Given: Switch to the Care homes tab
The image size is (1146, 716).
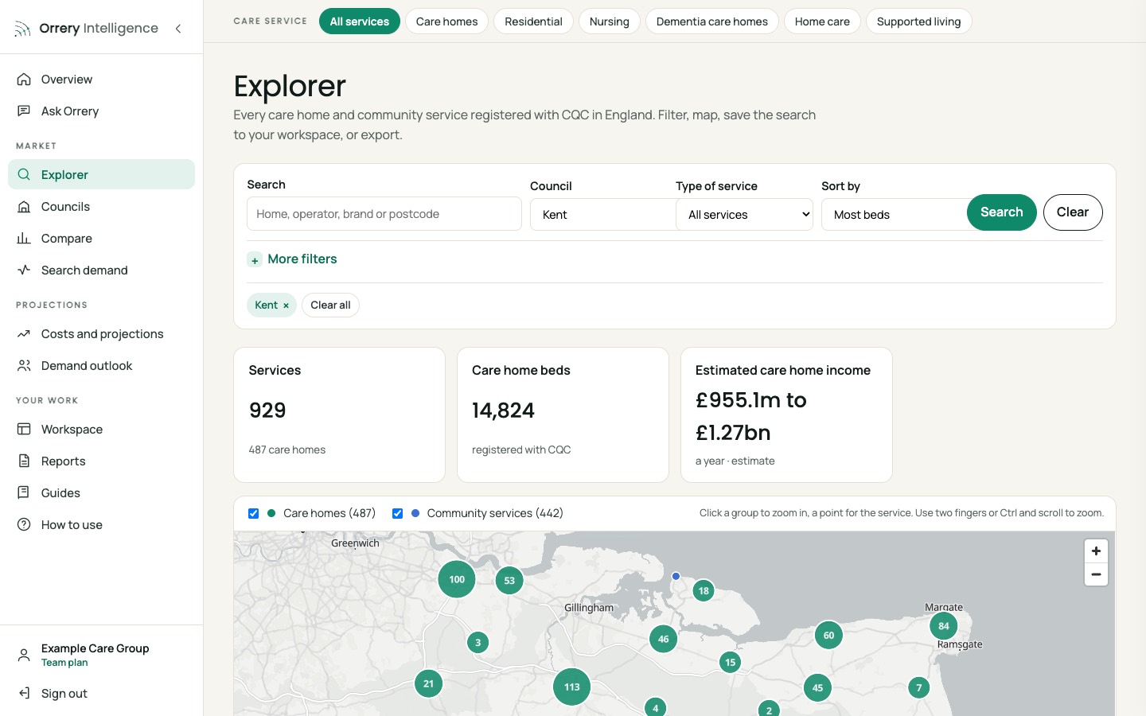Looking at the screenshot, I should pyautogui.click(x=446, y=21).
